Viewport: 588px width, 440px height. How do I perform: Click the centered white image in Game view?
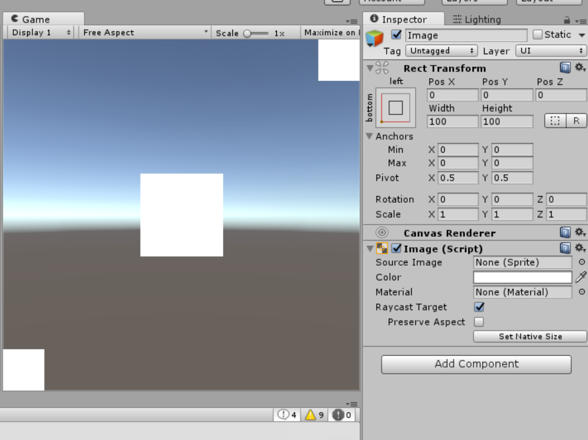181,215
